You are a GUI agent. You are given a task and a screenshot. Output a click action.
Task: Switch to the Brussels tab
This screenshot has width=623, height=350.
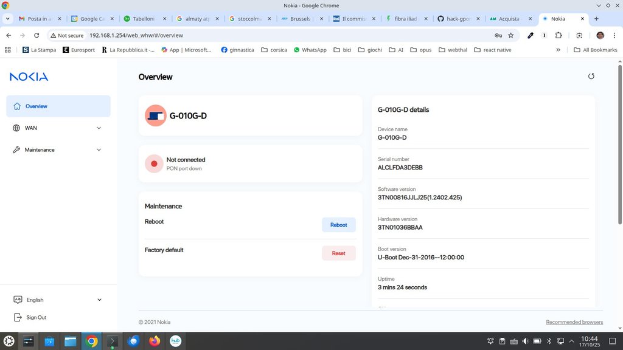(x=301, y=19)
